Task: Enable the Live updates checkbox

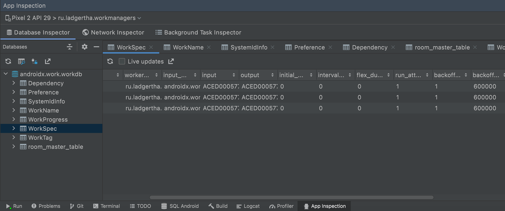Action: point(122,62)
